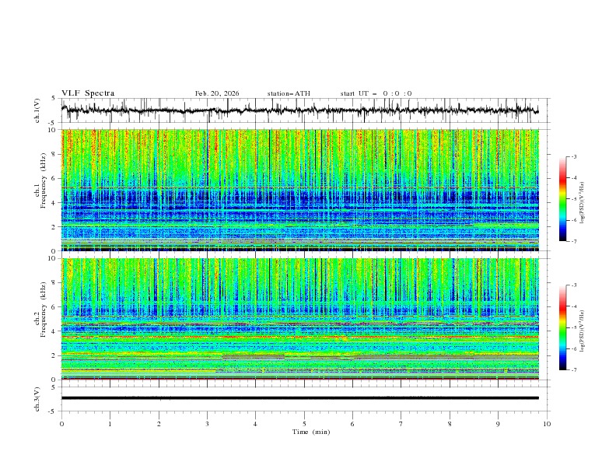The image size is (616, 476).
Task: Click the time axis tick label "7"
Action: pyautogui.click(x=401, y=424)
